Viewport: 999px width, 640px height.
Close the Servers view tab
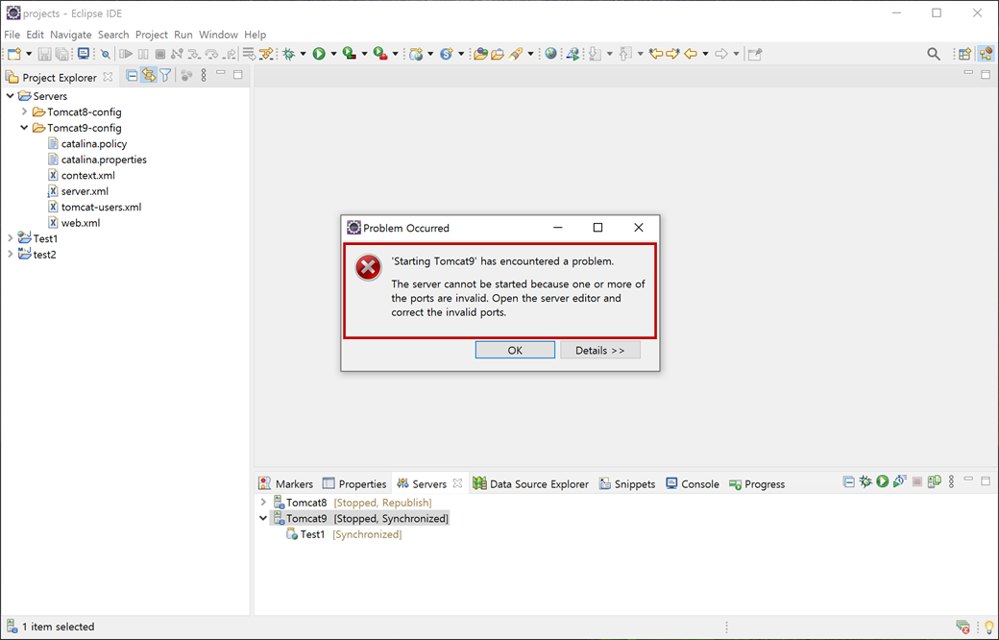(x=457, y=483)
